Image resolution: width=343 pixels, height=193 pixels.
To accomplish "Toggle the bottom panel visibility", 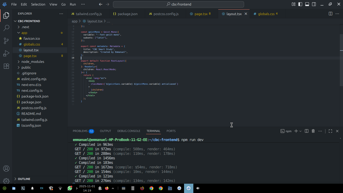I will pyautogui.click(x=307, y=4).
